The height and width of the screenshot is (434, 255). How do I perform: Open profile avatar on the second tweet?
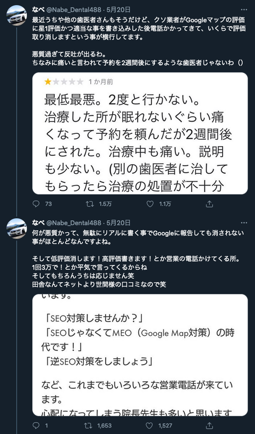click(16, 229)
